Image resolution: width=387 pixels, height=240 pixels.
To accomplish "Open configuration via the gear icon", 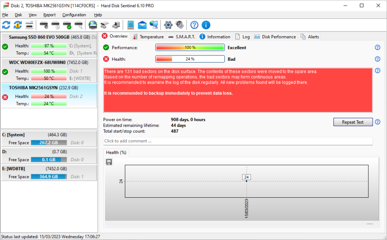I will pyautogui.click(x=168, y=25).
